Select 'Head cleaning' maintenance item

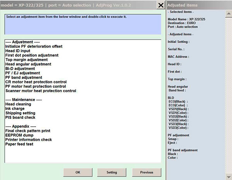(x=18, y=104)
